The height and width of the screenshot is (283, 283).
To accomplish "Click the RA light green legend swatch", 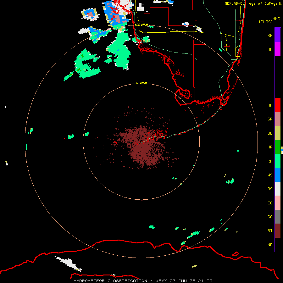I will [x=278, y=161].
